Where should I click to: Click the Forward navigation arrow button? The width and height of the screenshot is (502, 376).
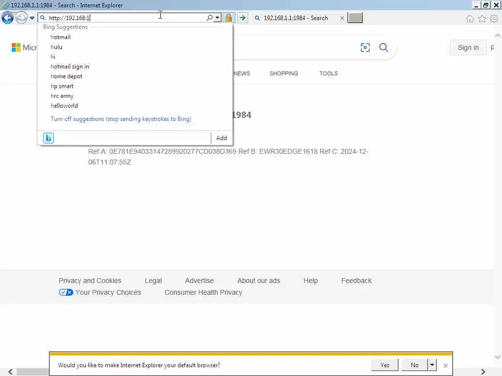(x=22, y=18)
